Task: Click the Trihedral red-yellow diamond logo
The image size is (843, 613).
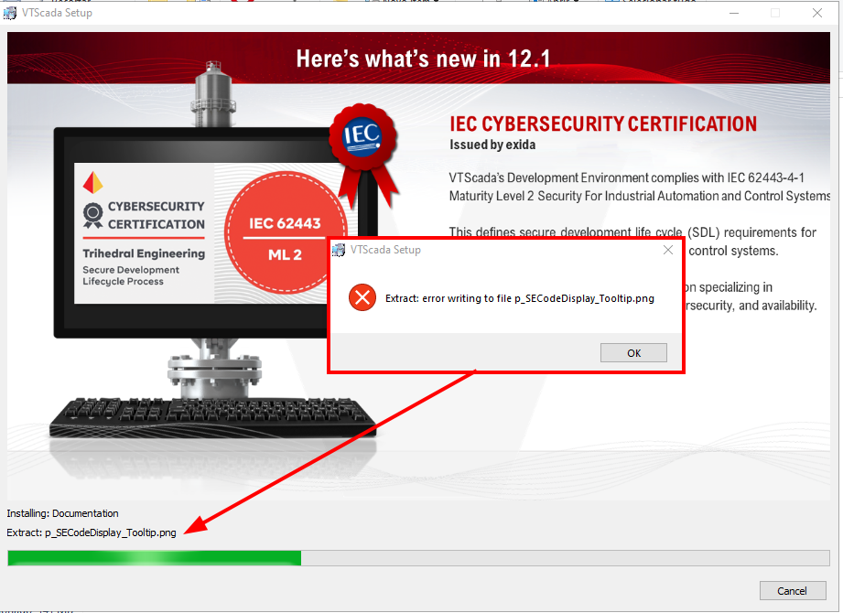Action: click(x=92, y=183)
